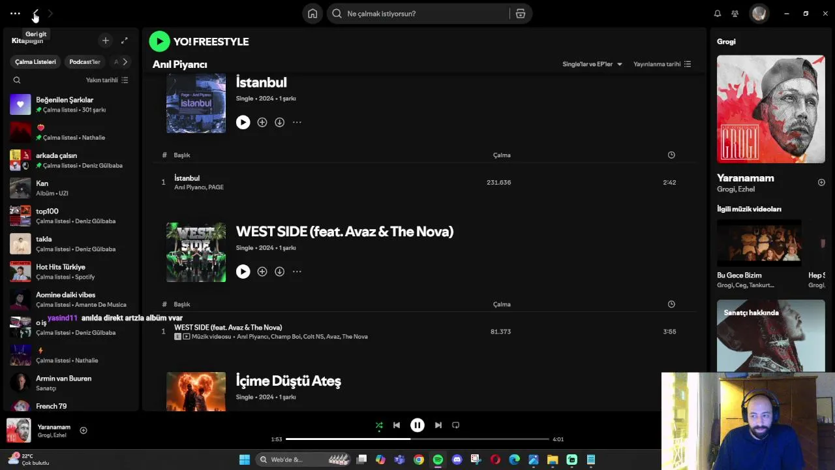Open Single'lar ve EP'ler filter dropdown

point(592,64)
